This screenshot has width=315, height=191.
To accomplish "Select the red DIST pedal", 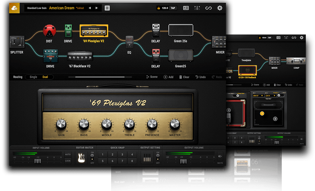I will pyautogui.click(x=49, y=31).
